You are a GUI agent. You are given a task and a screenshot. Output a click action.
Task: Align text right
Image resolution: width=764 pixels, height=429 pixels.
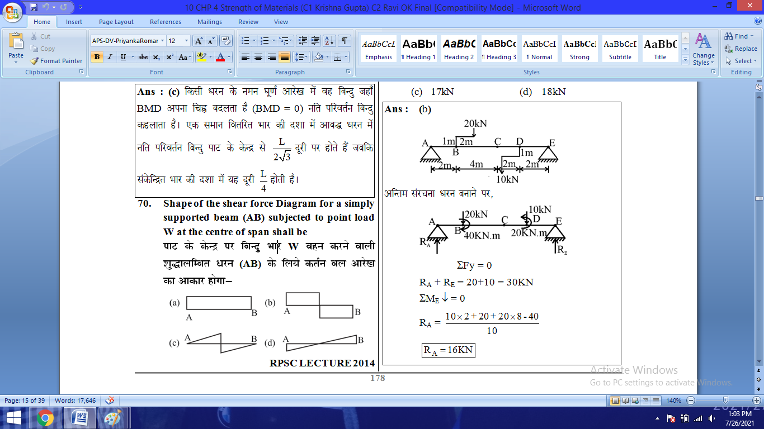point(271,57)
